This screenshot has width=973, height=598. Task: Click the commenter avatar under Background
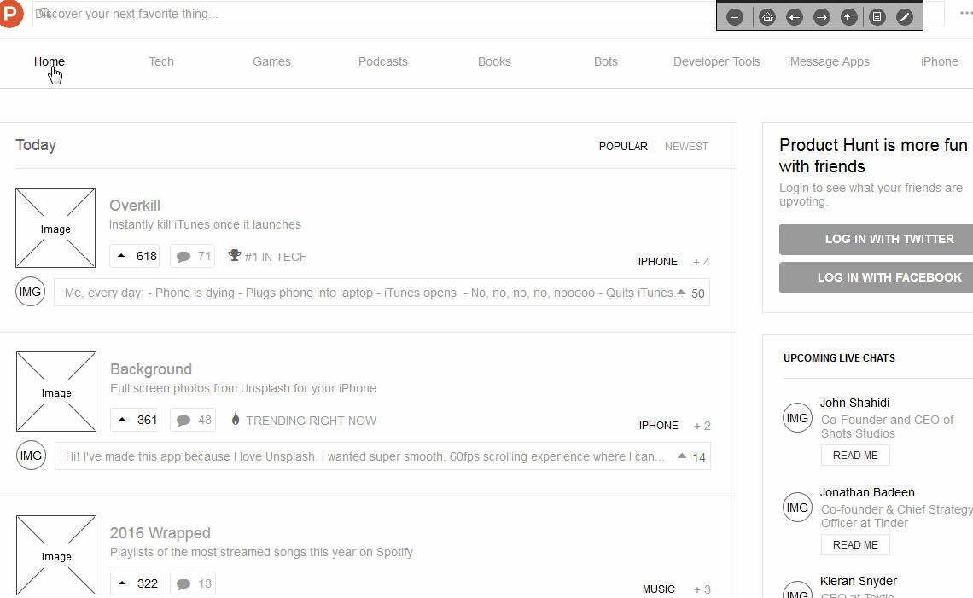pos(31,456)
